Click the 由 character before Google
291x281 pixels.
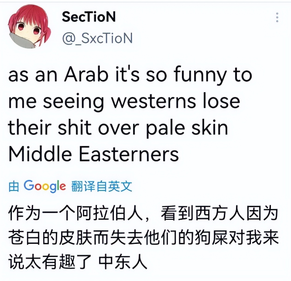[14, 187]
